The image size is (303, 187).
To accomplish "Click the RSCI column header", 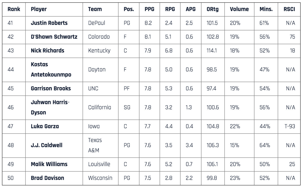I will 289,9.
